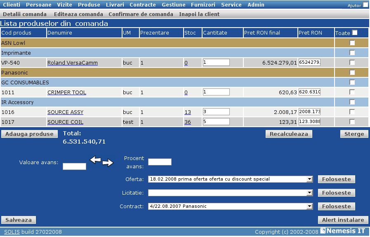Screen dimensions: 370x237
Task: Click the Nemesis IT logo
Action: 343,231
